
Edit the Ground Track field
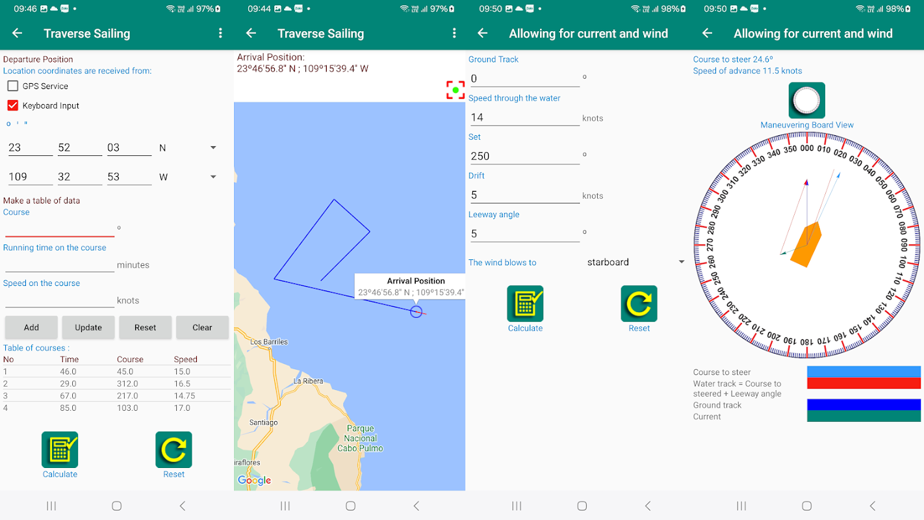[x=524, y=78]
